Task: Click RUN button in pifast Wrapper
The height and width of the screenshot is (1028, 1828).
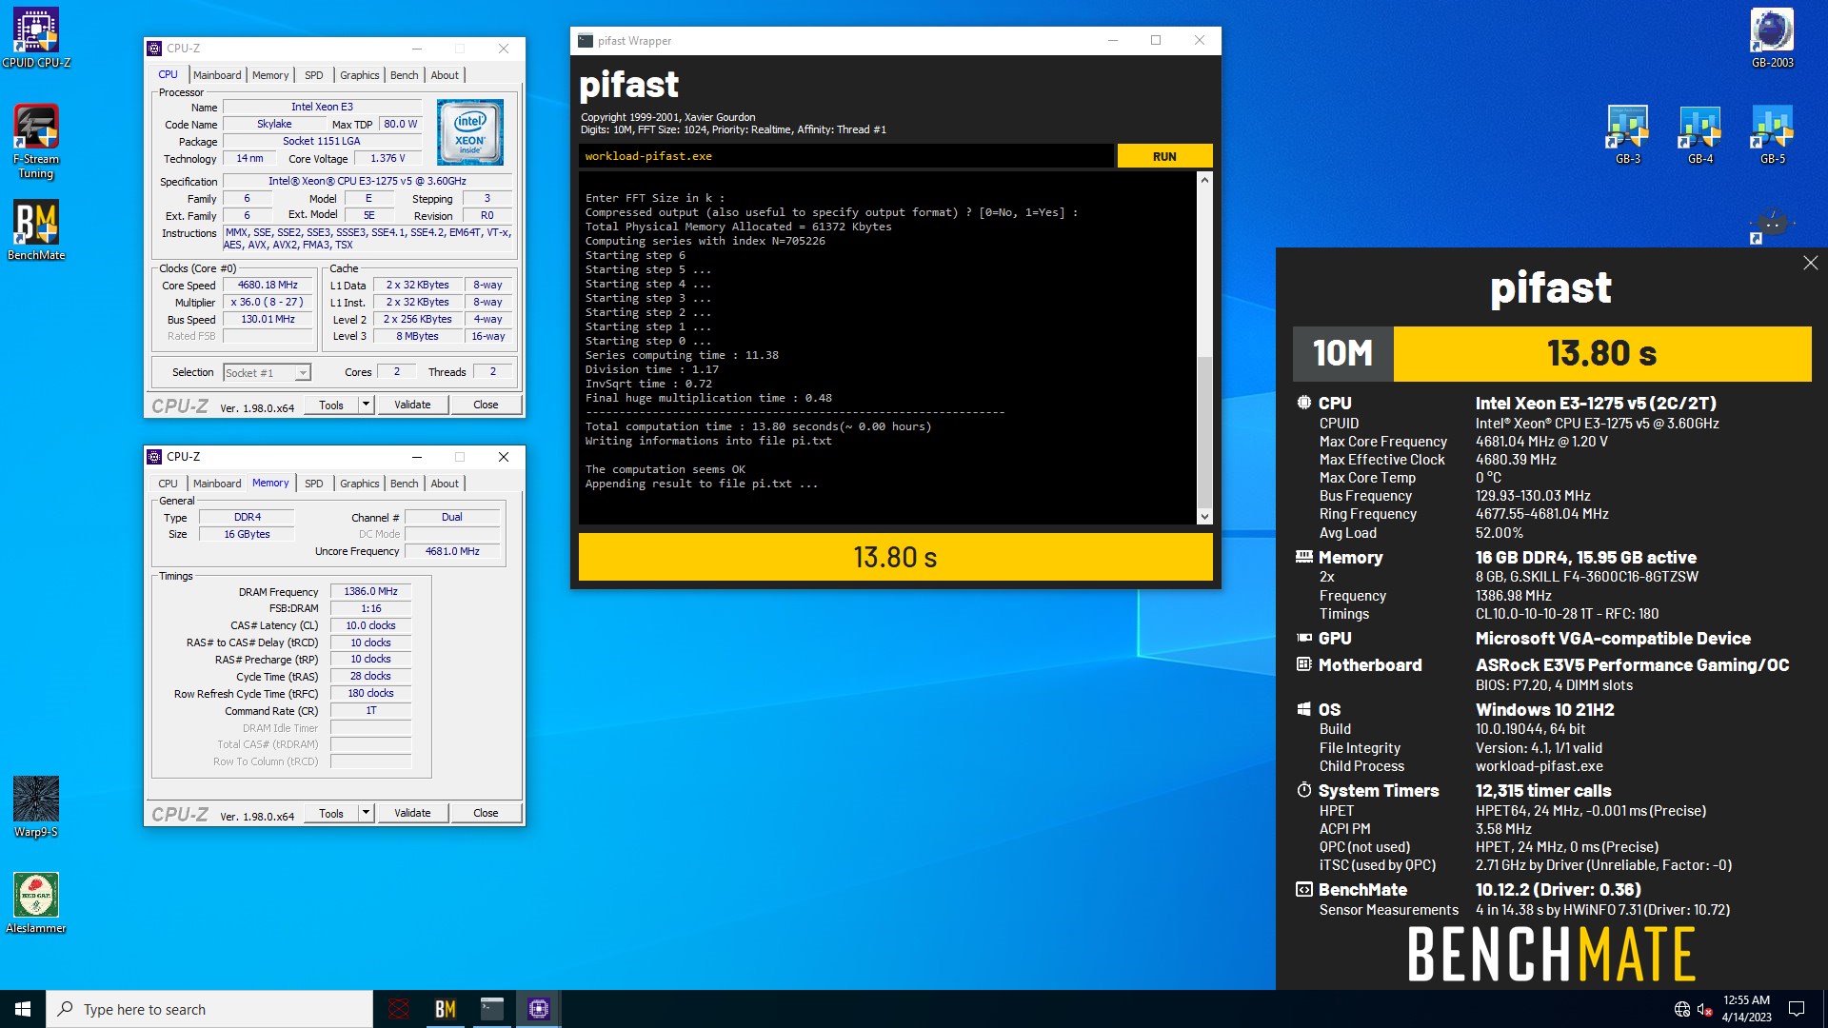Action: (1164, 156)
